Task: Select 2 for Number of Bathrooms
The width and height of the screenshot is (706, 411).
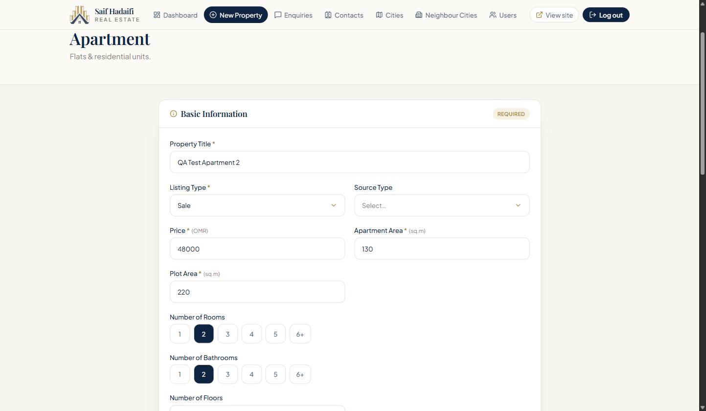Action: pyautogui.click(x=204, y=374)
